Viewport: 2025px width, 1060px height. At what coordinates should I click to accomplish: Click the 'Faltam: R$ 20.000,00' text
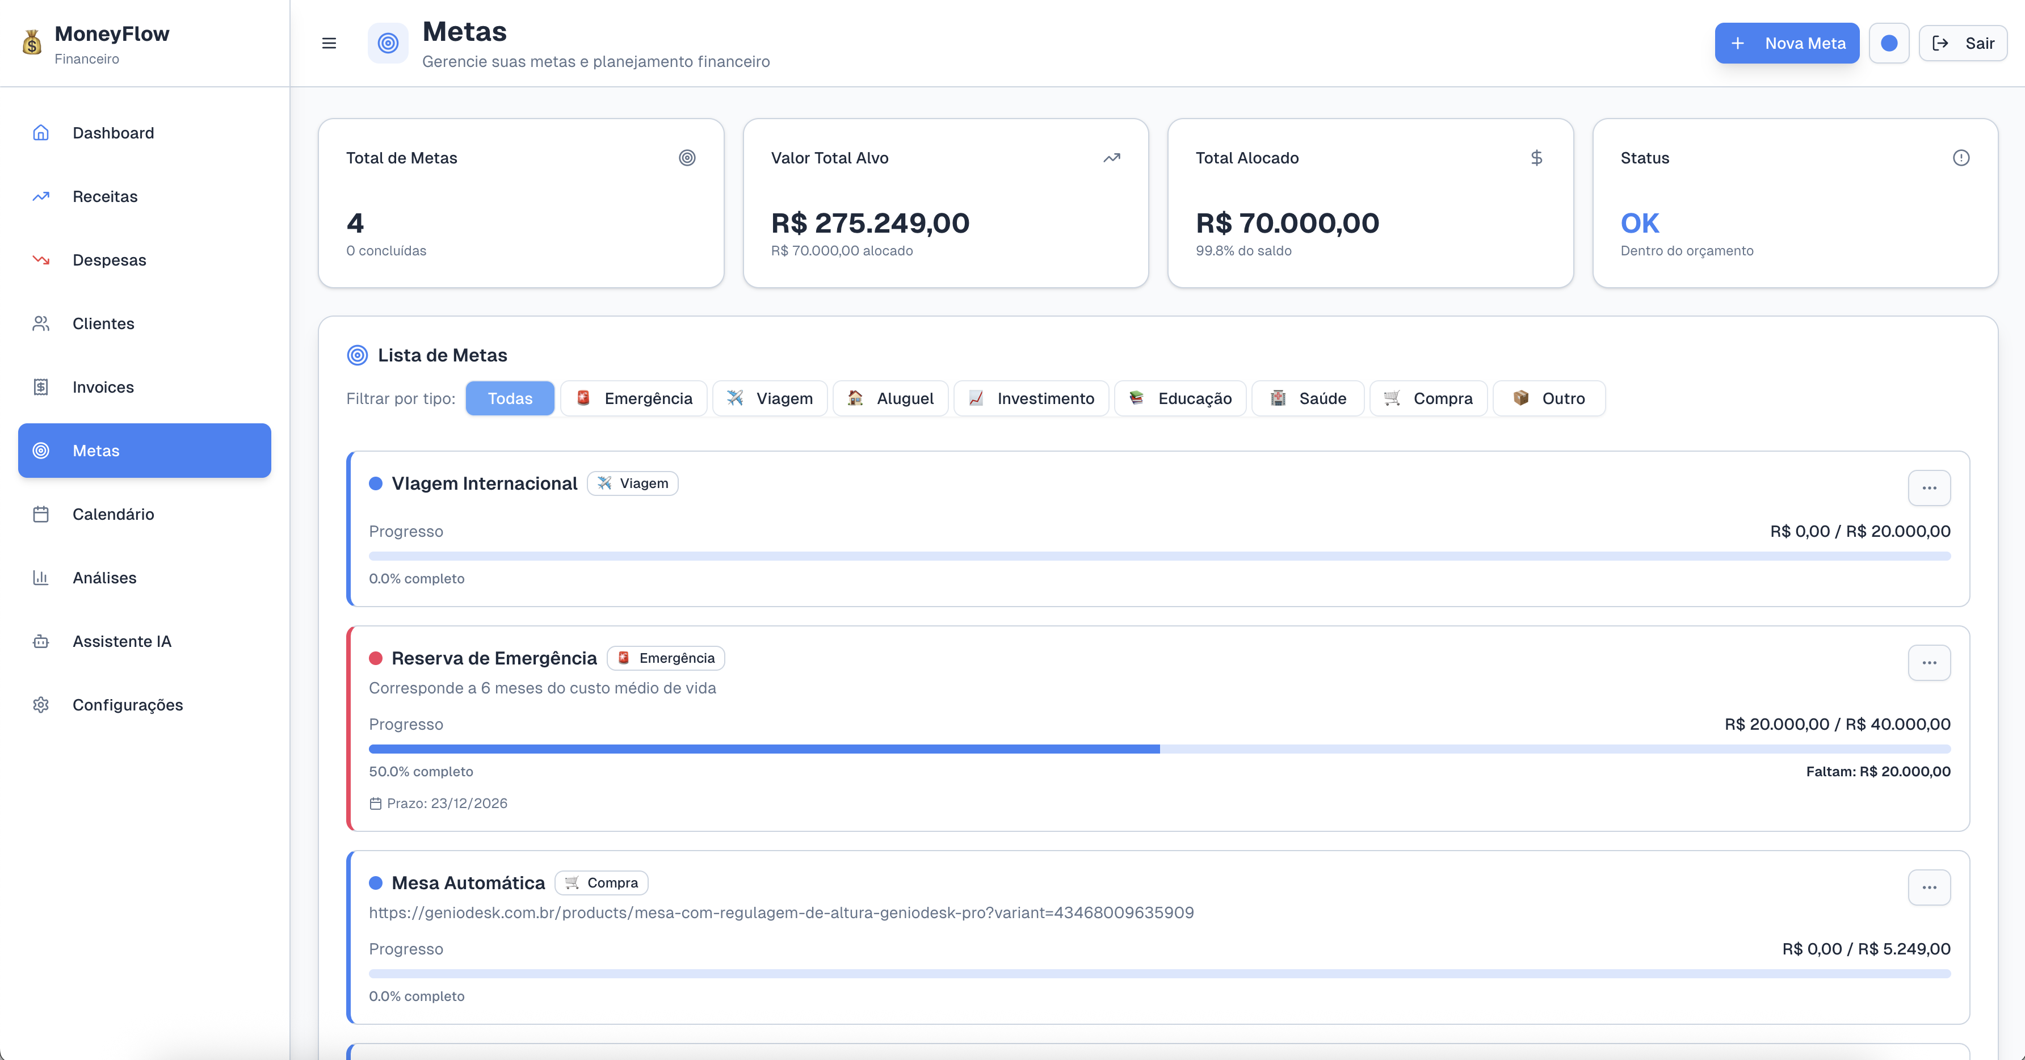tap(1878, 772)
